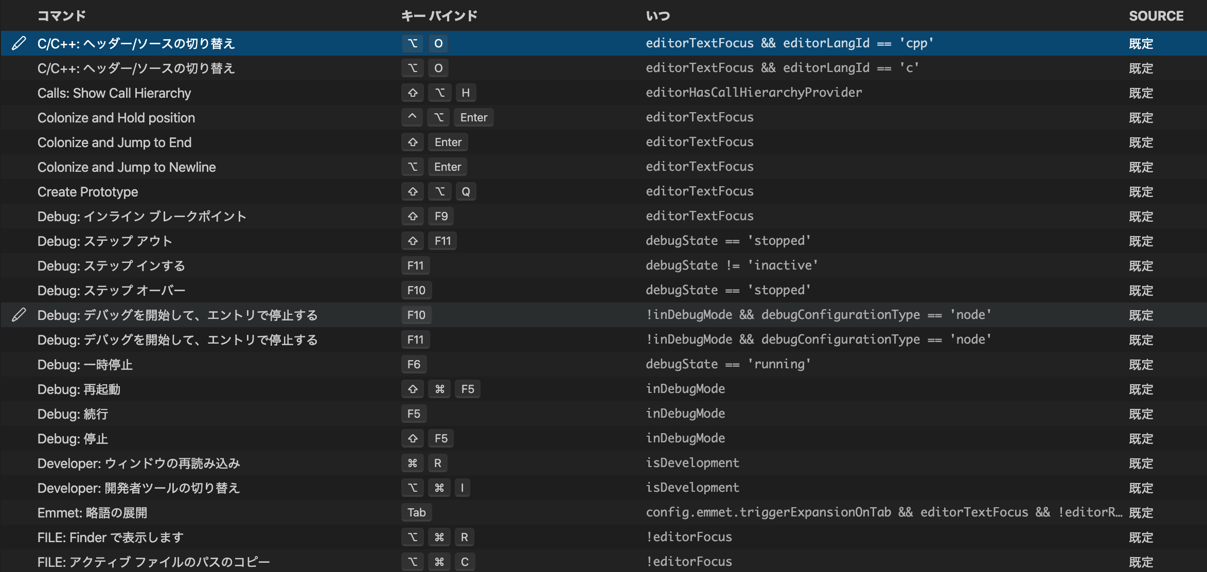1207x572 pixels.
Task: Sort by the キー バインド column header
Action: click(439, 15)
